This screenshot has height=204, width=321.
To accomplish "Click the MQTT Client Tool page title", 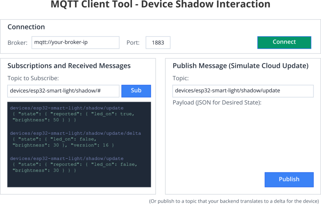I will 160,4.
